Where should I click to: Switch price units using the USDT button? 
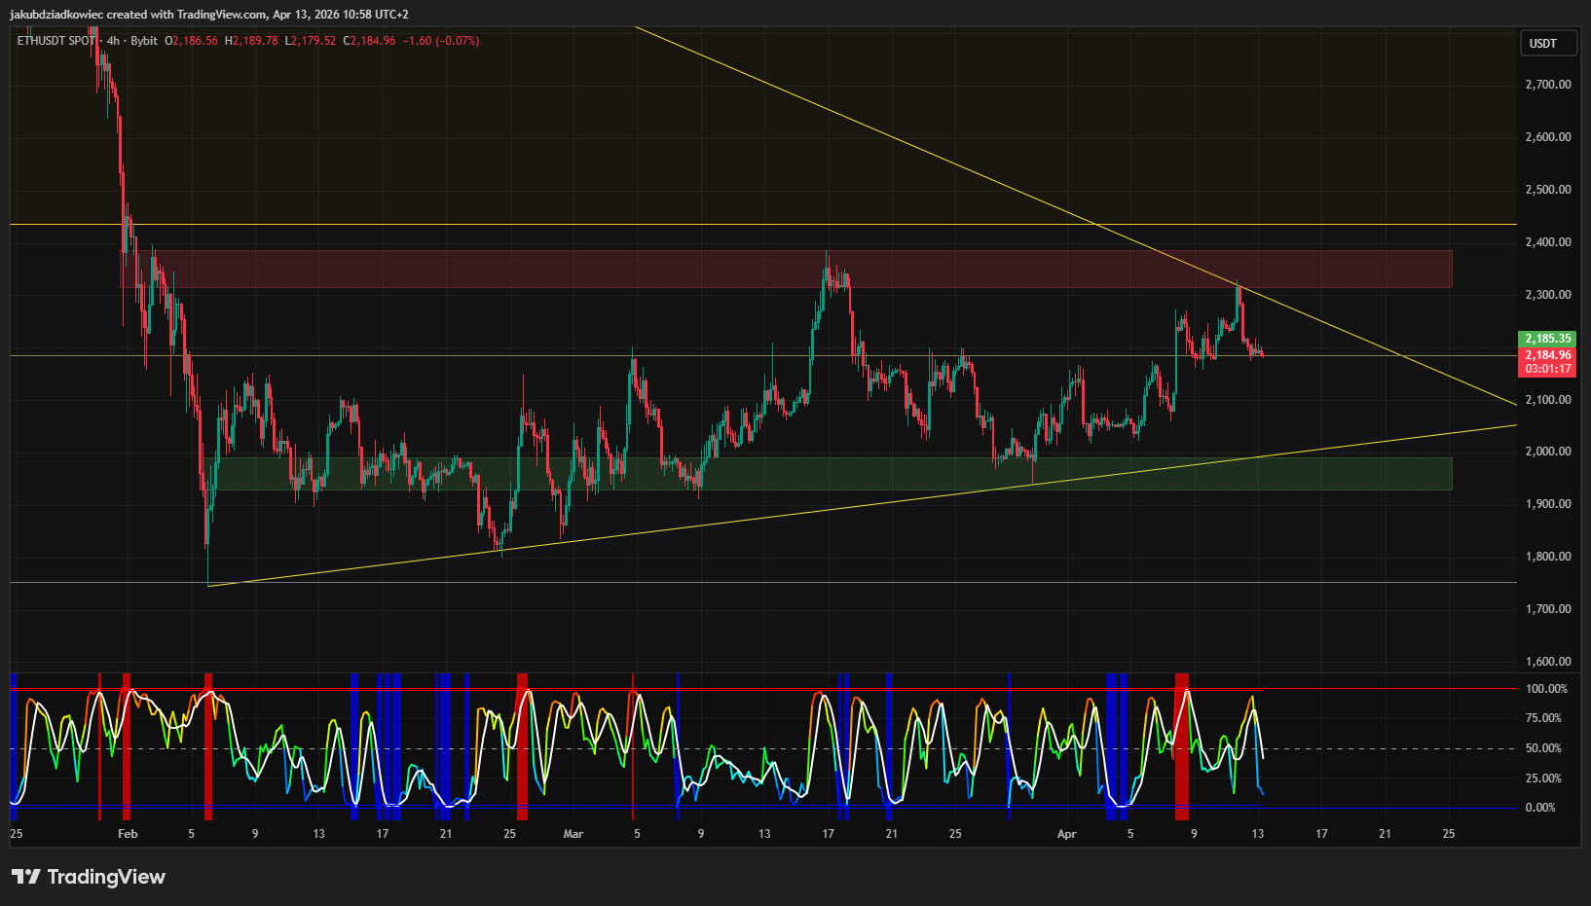[1547, 43]
